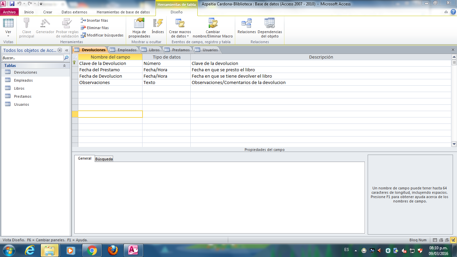457x257 pixels.
Task: Open Prestamos table in navigation pane
Action: point(23,96)
